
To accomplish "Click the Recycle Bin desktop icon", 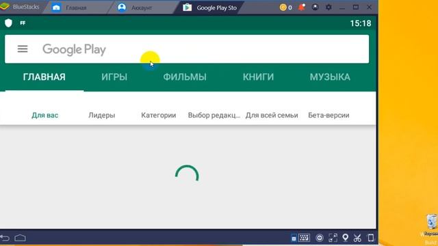I will [x=432, y=221].
